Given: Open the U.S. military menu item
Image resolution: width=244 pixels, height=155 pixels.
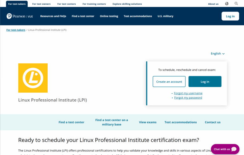Looking at the screenshot, I should (x=166, y=16).
